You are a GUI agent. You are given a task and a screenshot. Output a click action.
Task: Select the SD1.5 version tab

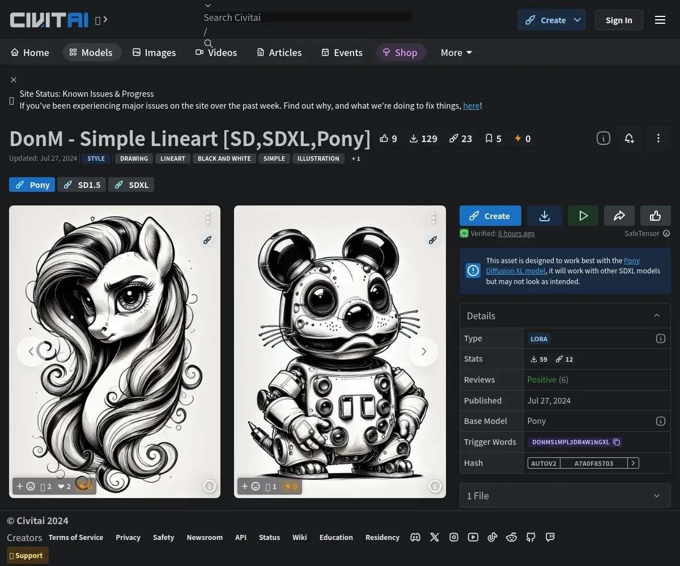[82, 185]
